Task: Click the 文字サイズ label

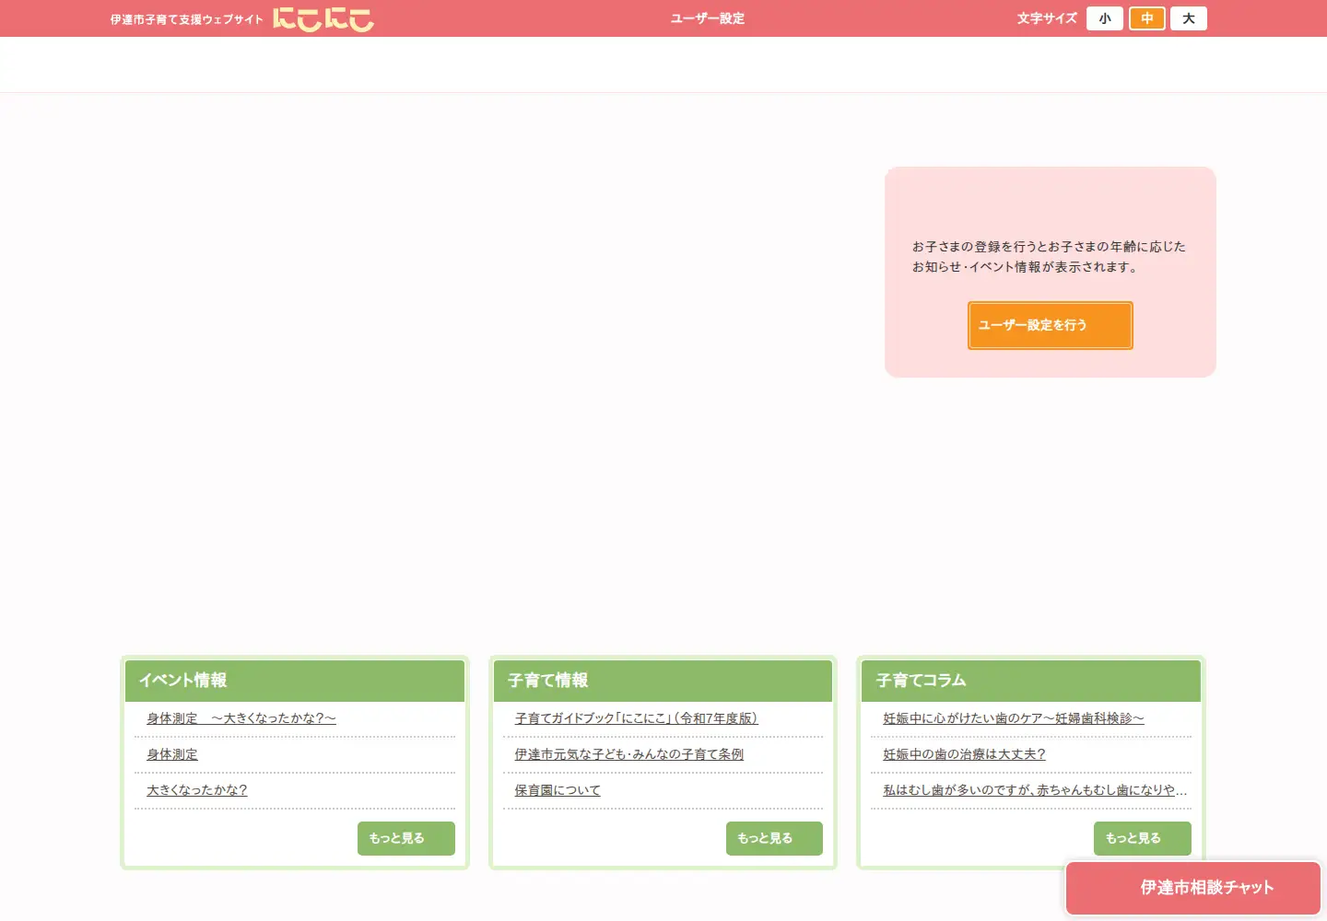Action: coord(1047,18)
